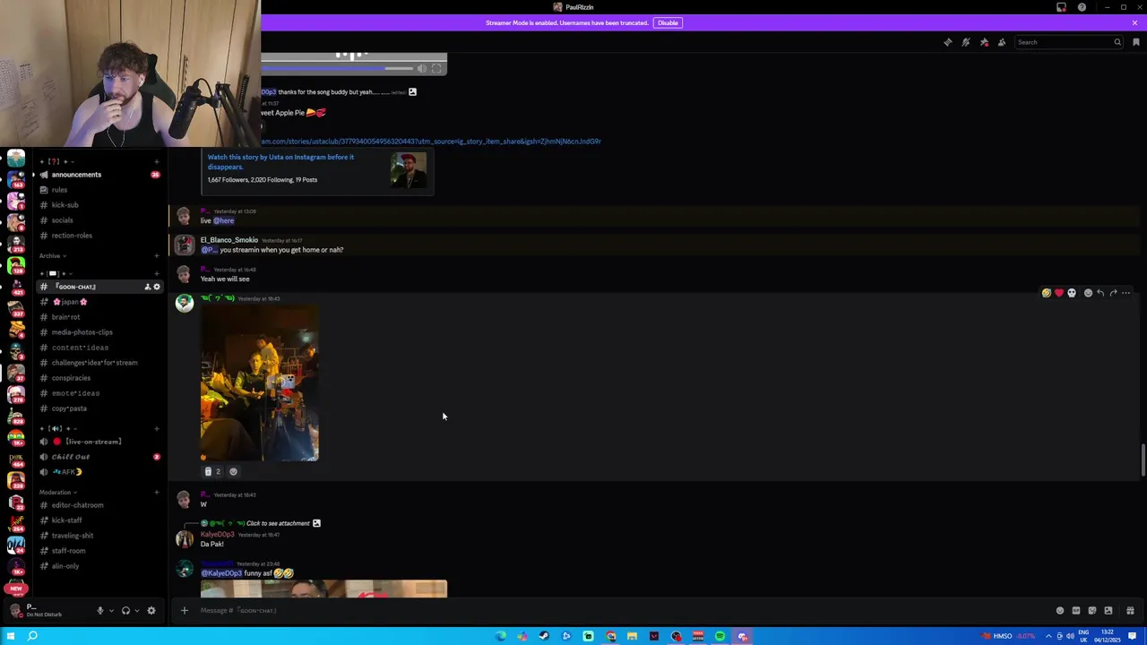Dismiss the Streamer Mode purple banner

(1134, 22)
